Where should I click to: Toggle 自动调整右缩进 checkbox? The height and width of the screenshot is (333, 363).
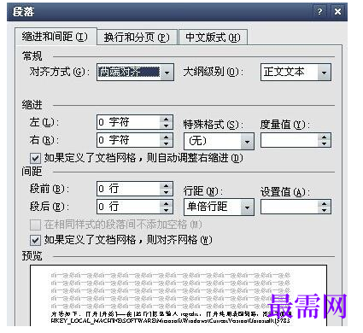point(35,158)
